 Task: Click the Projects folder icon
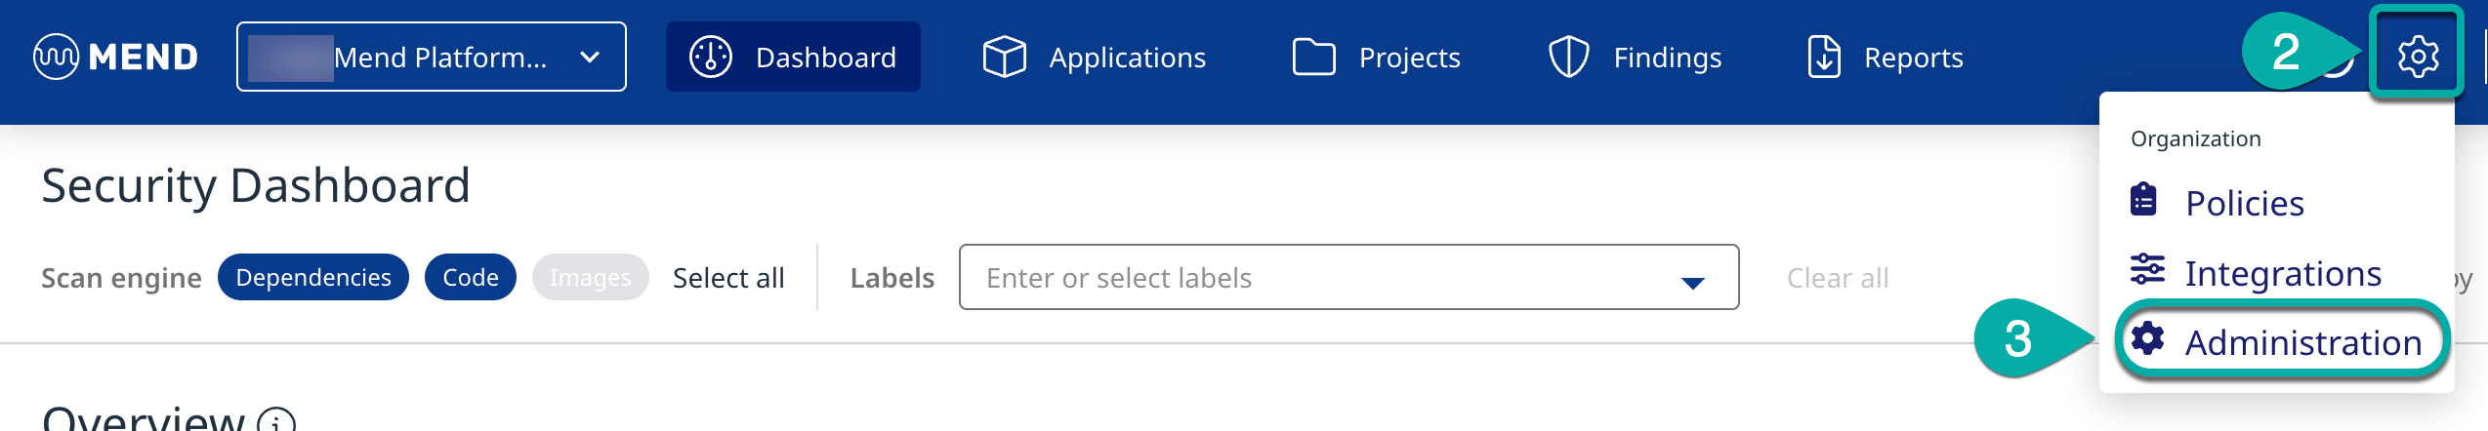(x=1313, y=57)
